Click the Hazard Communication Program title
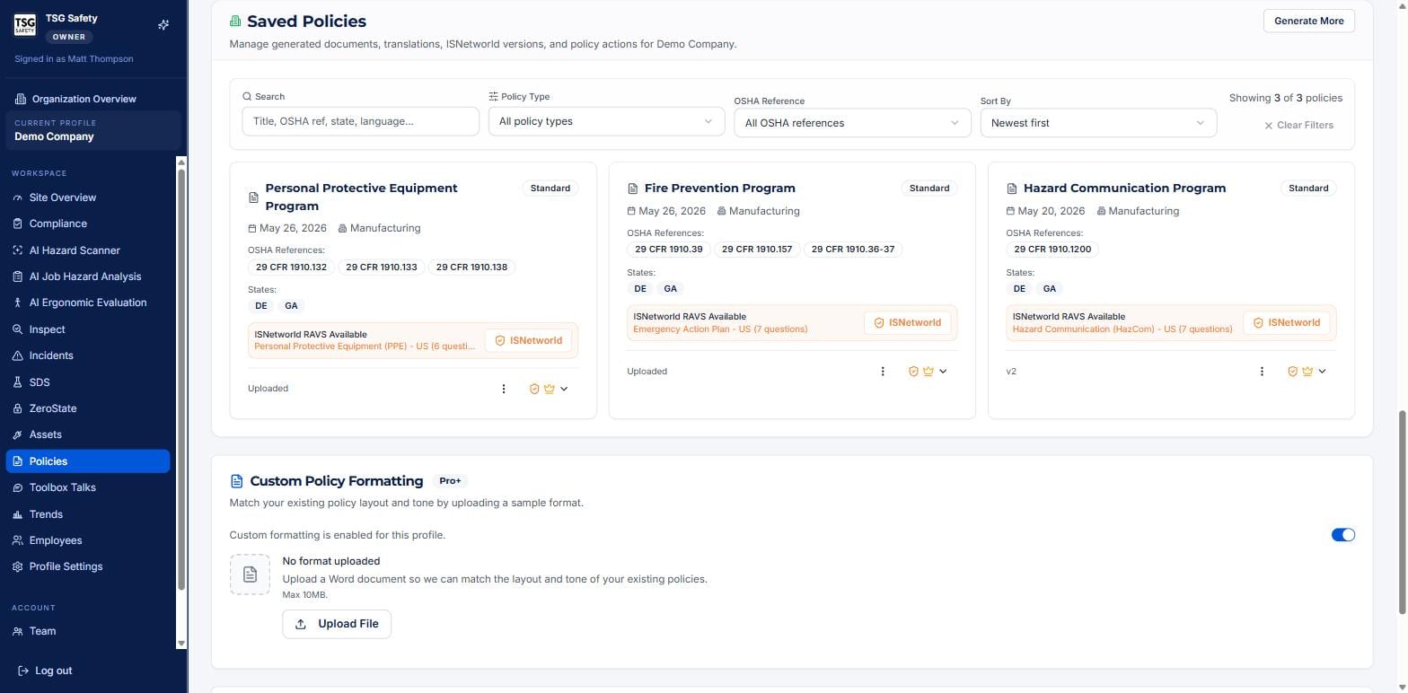This screenshot has height=693, width=1408. [1124, 189]
